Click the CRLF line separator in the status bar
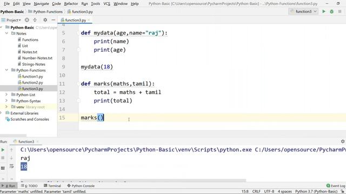This screenshot has width=346, height=194. click(256, 191)
